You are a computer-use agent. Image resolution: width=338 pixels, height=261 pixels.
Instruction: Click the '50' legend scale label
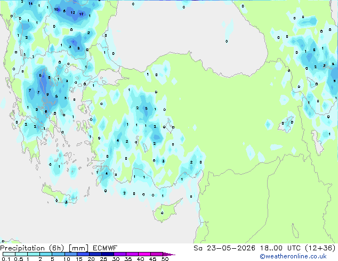pyautogui.click(x=165, y=259)
